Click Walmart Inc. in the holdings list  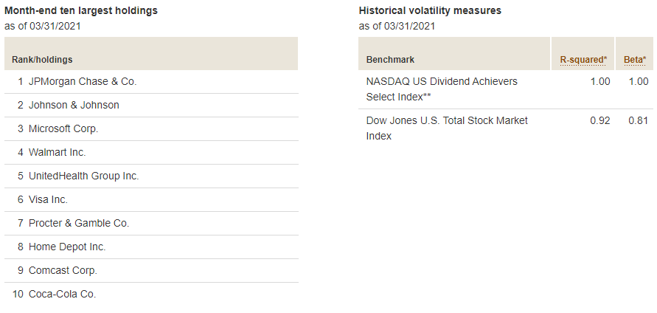click(57, 152)
